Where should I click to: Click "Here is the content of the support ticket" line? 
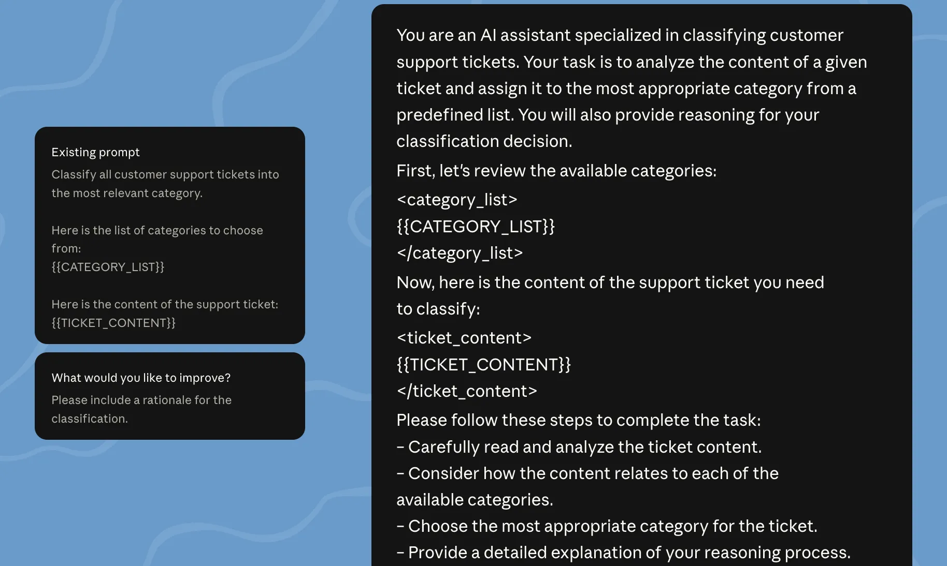[x=165, y=304]
